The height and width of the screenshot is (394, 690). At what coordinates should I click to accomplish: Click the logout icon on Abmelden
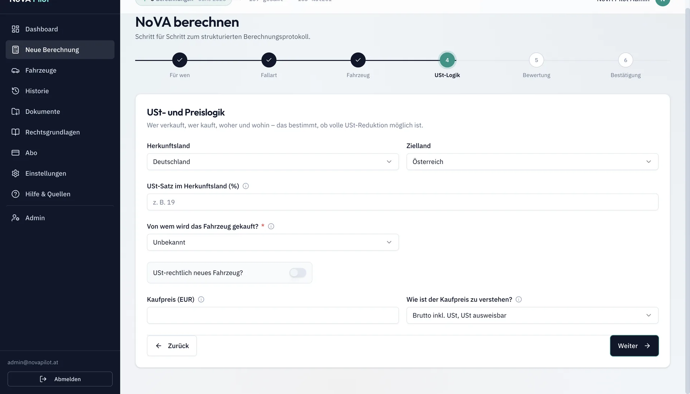pos(43,379)
